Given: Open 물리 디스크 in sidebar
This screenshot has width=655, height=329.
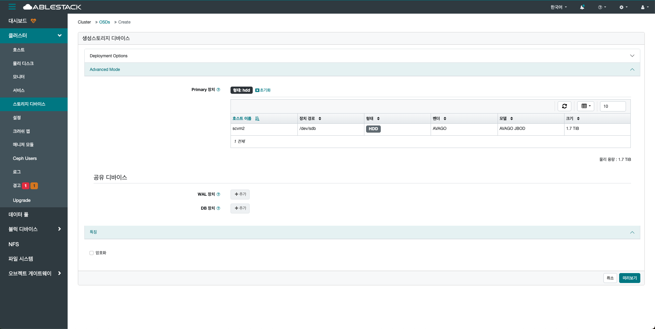Looking at the screenshot, I should click(23, 63).
